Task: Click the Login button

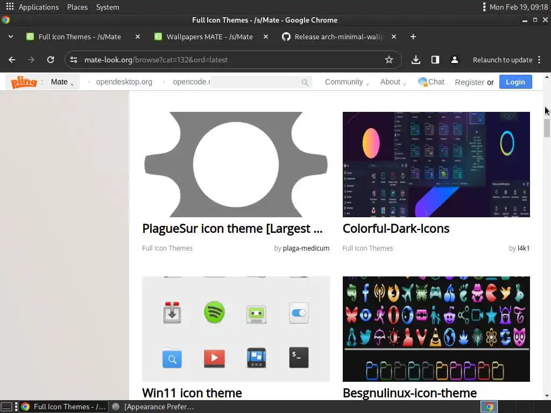Action: click(515, 82)
